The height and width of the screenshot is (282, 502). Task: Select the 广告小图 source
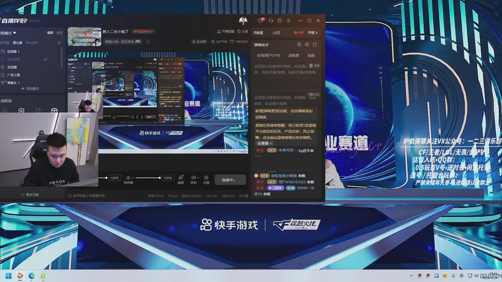pos(30,75)
